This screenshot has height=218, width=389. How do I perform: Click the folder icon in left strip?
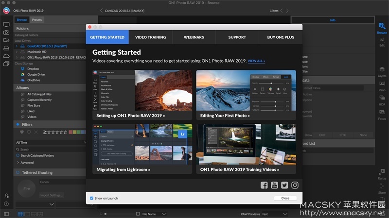pyautogui.click(x=6, y=40)
